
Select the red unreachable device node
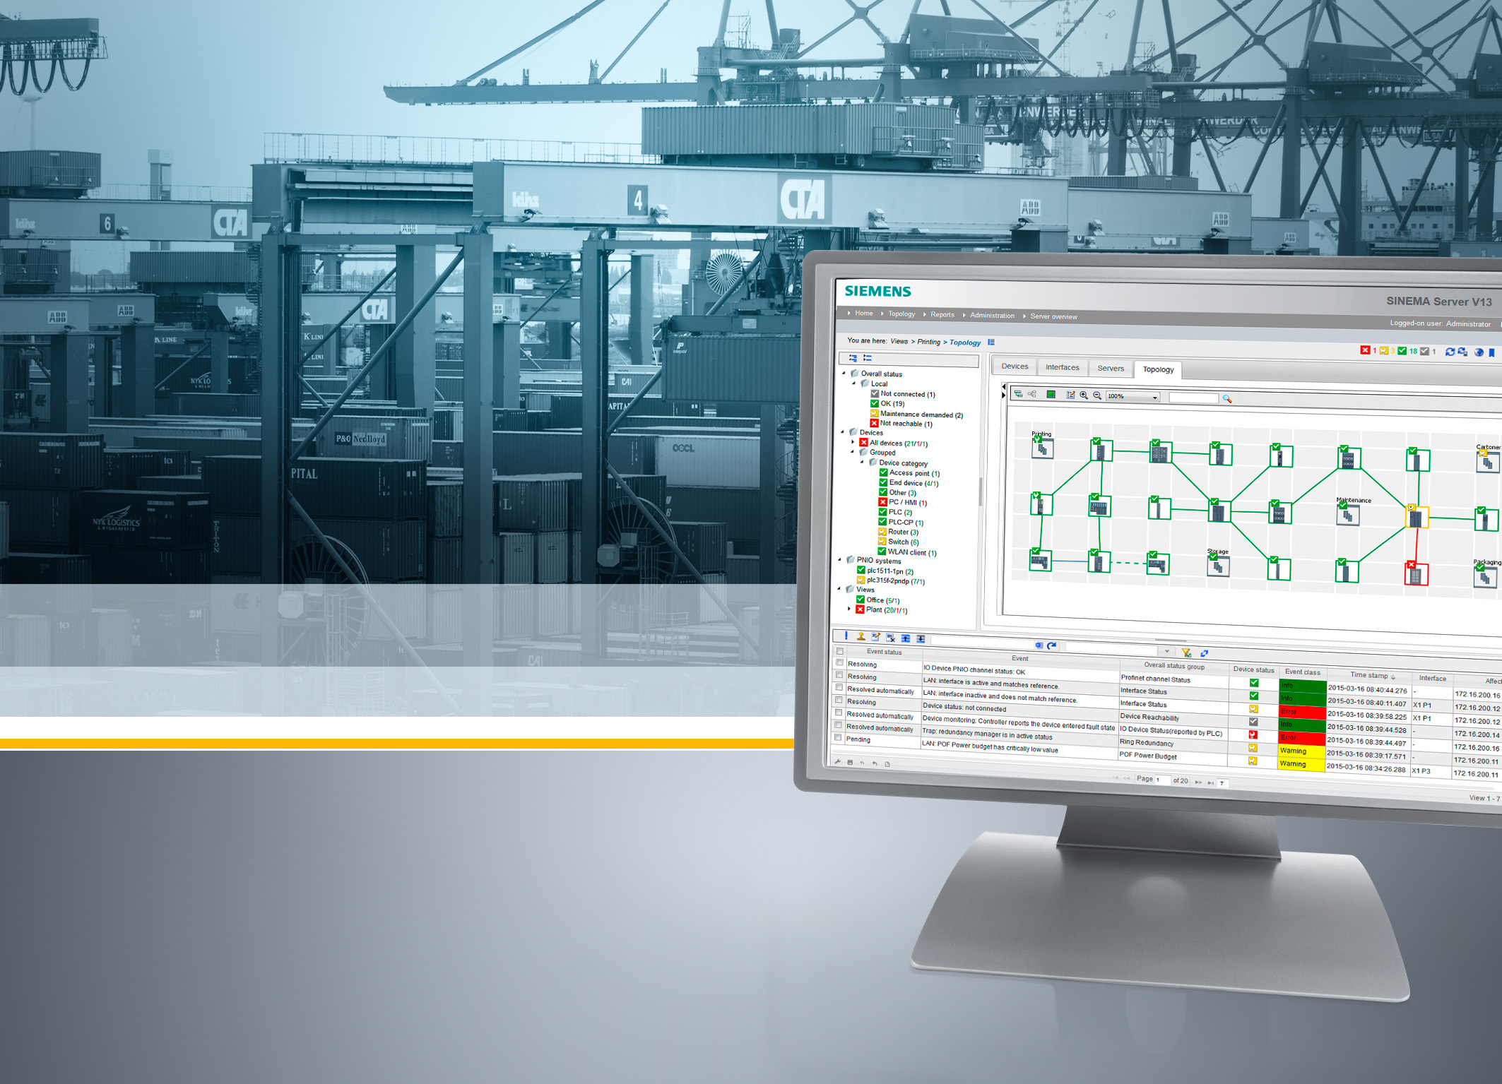pos(1415,575)
